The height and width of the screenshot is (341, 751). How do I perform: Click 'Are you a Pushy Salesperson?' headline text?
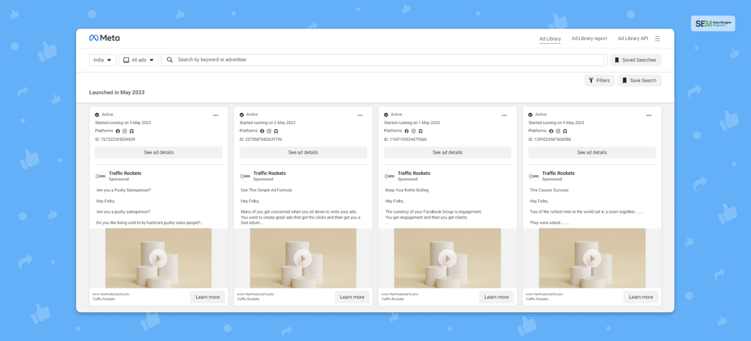[x=124, y=190]
